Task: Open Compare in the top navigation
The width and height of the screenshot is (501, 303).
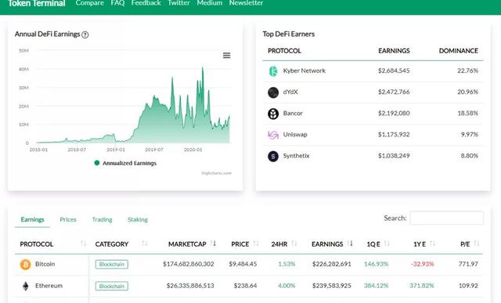Action: pyautogui.click(x=90, y=3)
